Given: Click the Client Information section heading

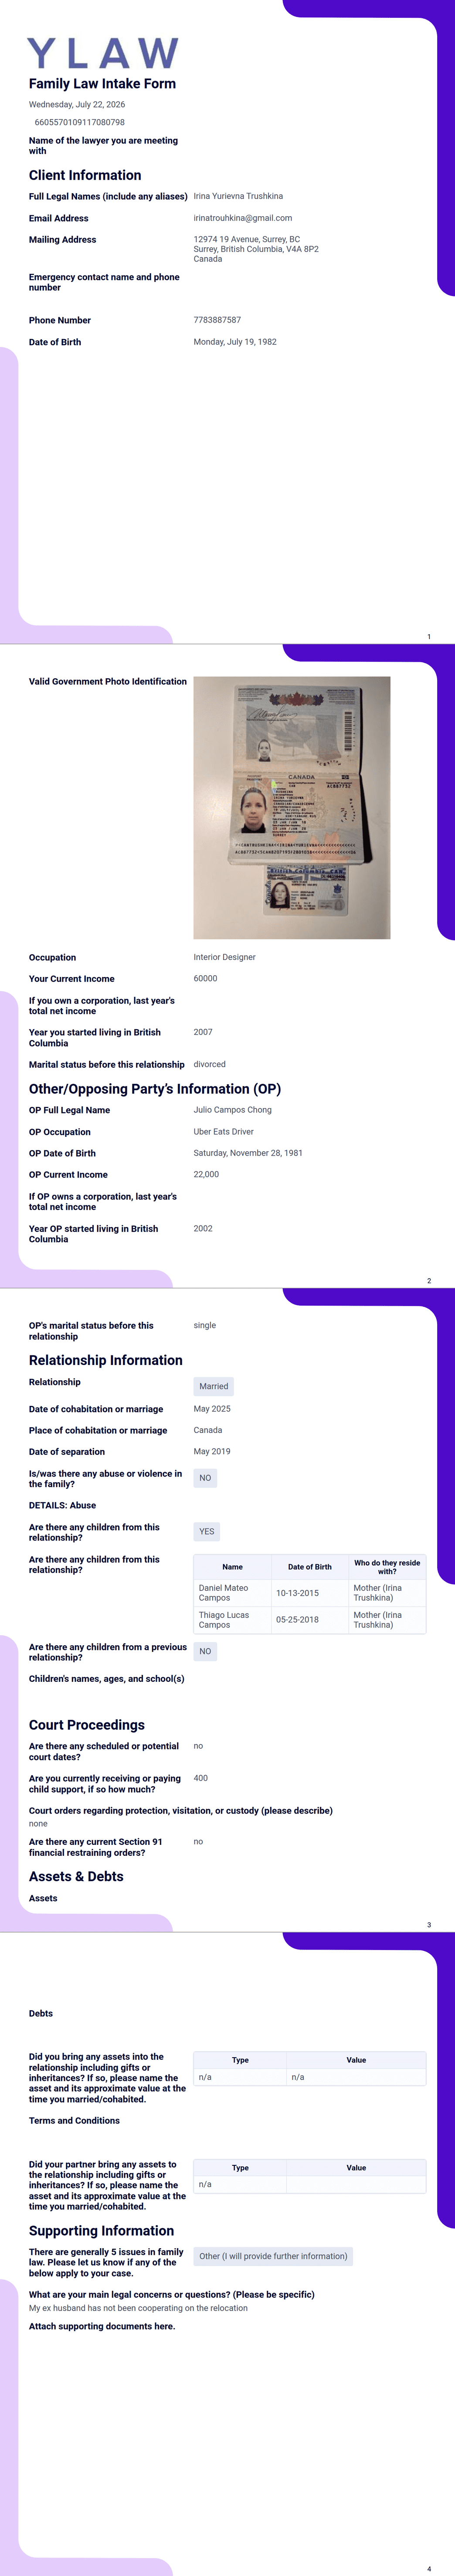Looking at the screenshot, I should [85, 175].
